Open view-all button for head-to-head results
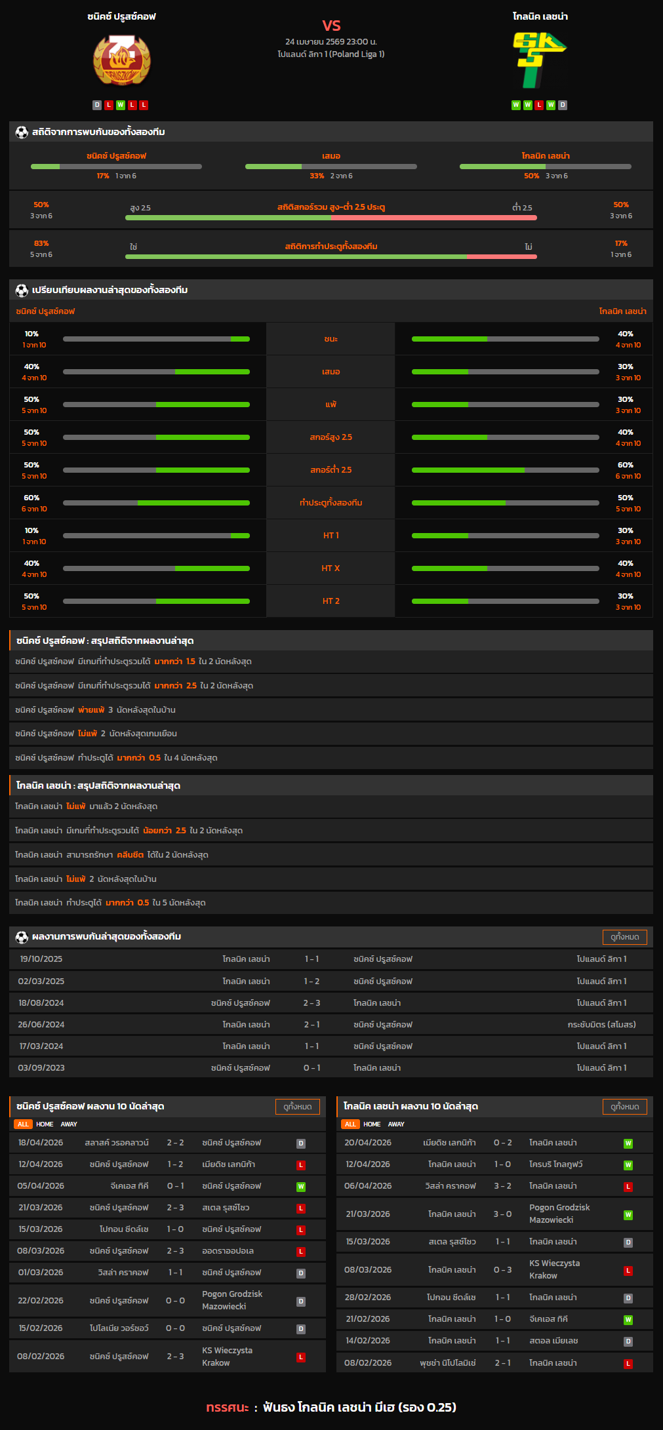Screen dimensions: 663x1430 [624, 937]
